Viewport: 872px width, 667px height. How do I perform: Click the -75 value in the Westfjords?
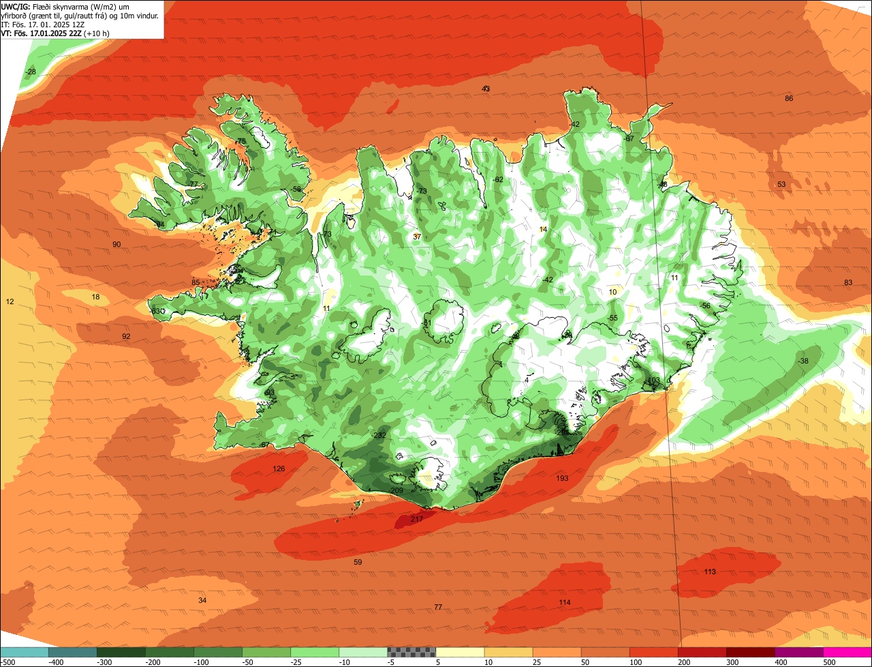coord(240,142)
